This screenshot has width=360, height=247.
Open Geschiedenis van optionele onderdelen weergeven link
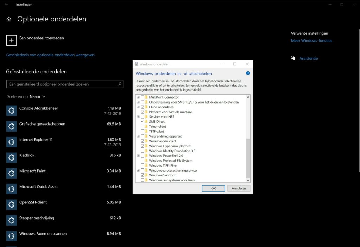(x=50, y=55)
